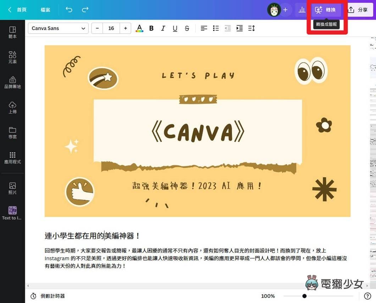Open the Canva Sans font dropdown

pos(58,28)
